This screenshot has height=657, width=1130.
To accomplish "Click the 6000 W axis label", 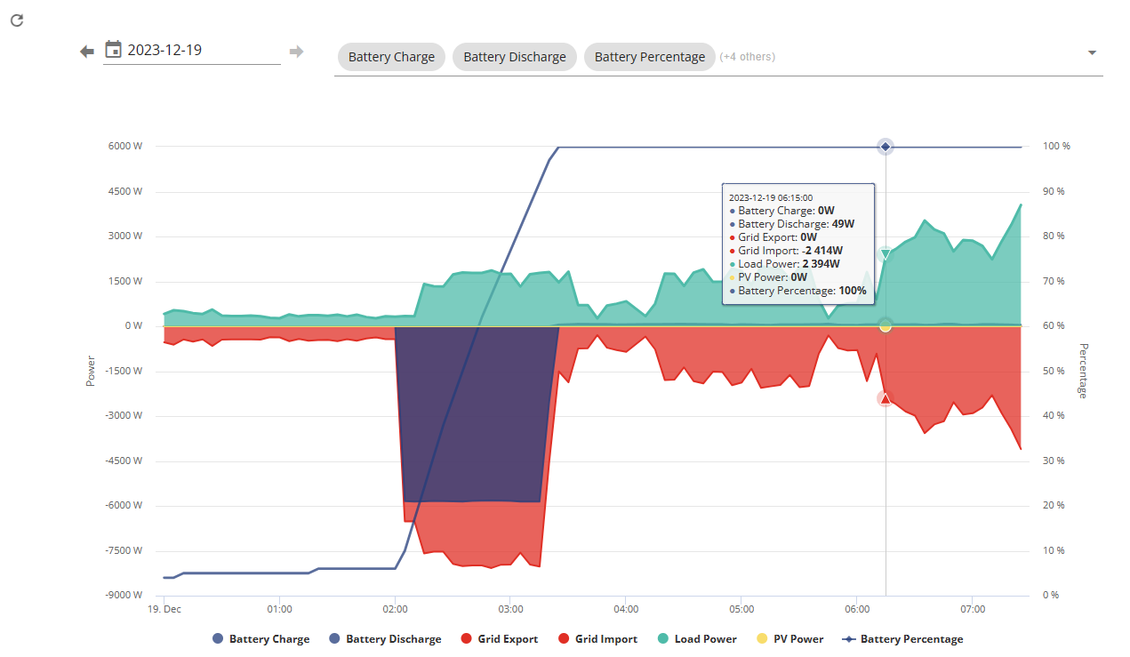I will pyautogui.click(x=126, y=146).
